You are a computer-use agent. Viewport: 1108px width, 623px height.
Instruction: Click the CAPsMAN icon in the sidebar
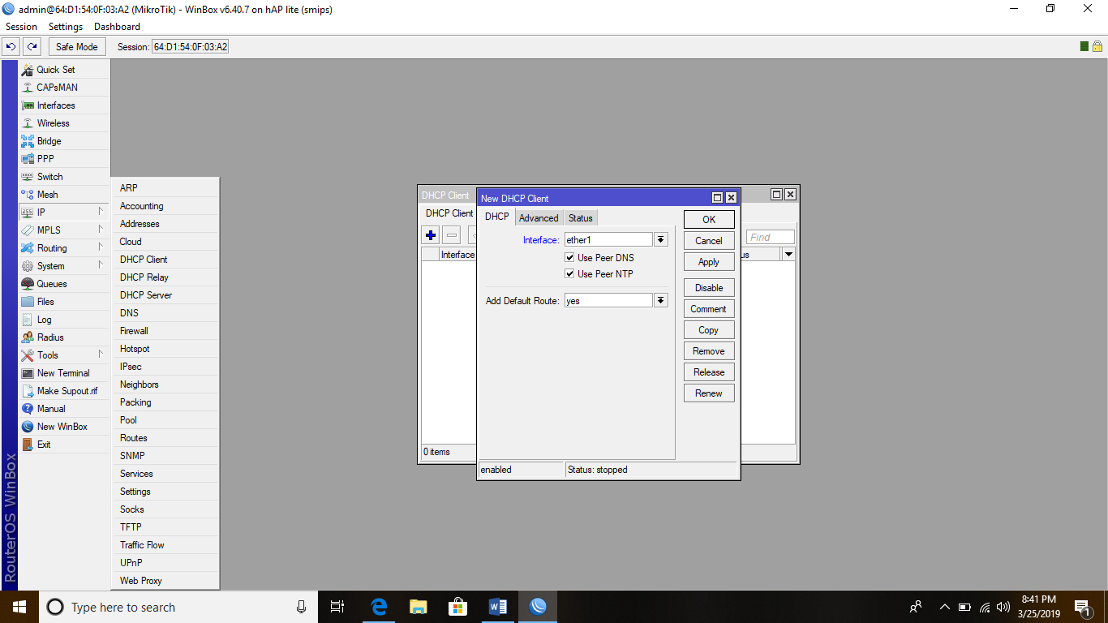coord(28,88)
